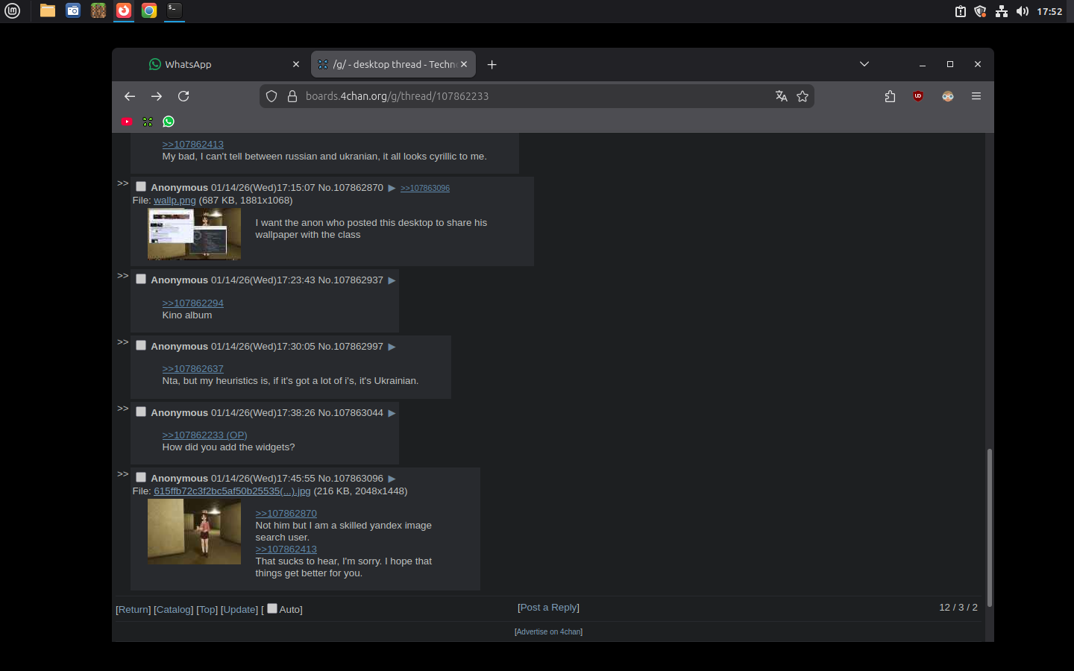The width and height of the screenshot is (1074, 671).
Task: Go forward to the next page
Action: tap(157, 96)
